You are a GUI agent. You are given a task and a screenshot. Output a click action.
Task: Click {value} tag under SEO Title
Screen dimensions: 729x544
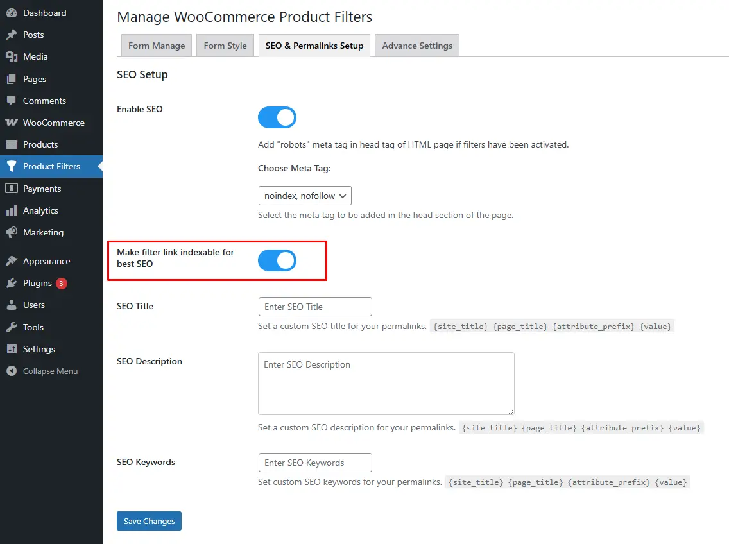pos(656,327)
